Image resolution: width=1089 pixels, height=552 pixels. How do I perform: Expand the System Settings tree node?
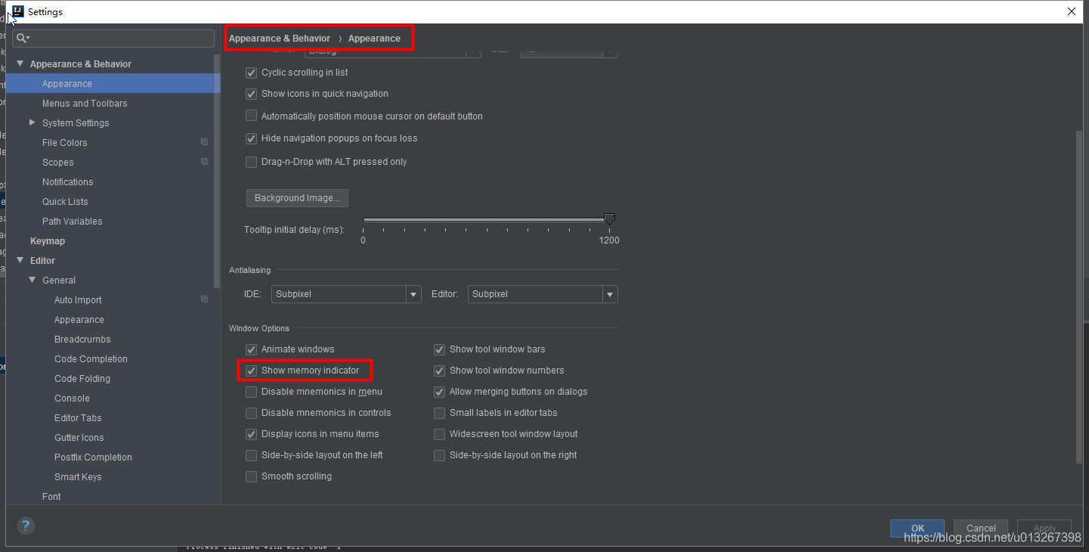32,122
